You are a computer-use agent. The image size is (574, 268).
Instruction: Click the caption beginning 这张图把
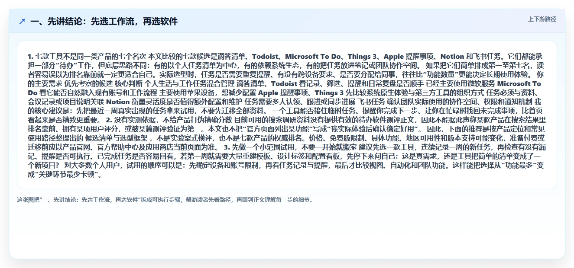point(165,200)
